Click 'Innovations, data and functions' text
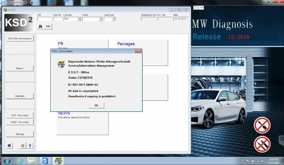Image resolution: width=284 pixels, height=165 pixels. point(74,117)
